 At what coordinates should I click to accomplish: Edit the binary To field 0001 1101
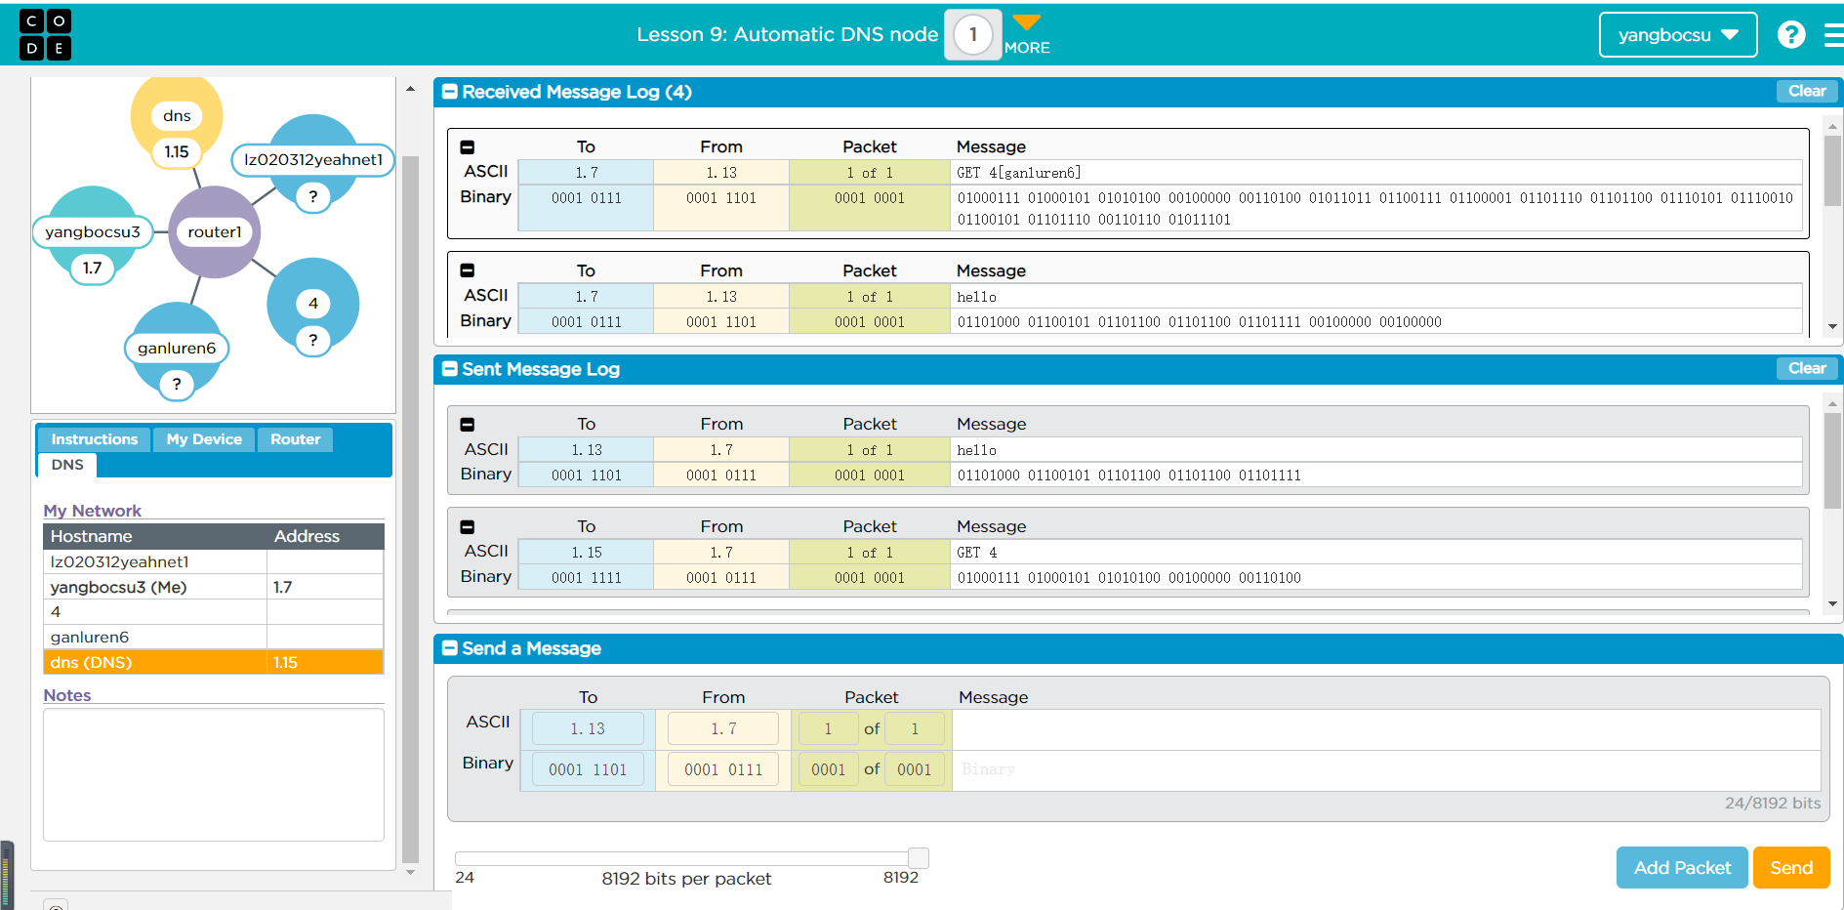[x=588, y=769]
